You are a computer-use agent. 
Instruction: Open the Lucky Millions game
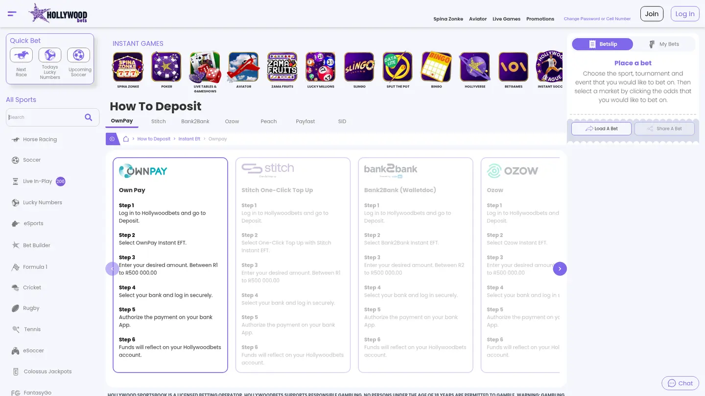pos(321,67)
